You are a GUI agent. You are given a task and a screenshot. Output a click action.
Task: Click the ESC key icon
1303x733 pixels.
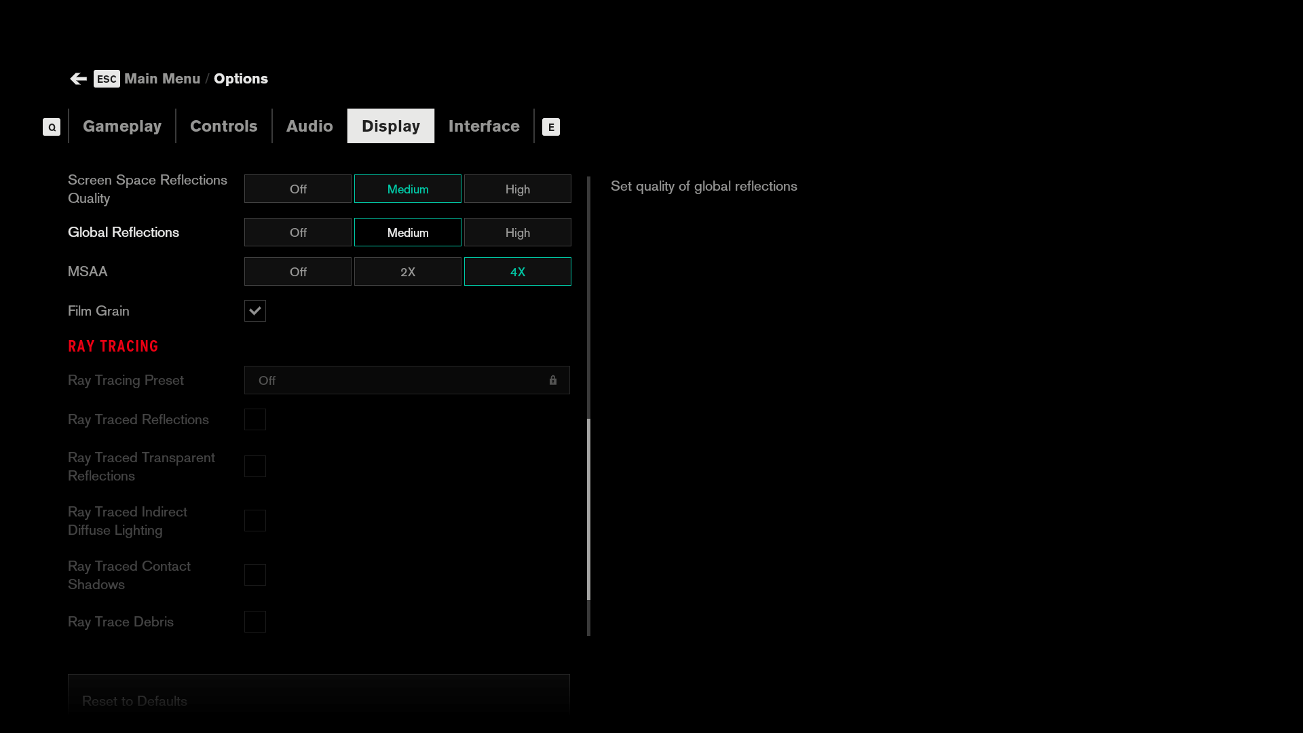[x=107, y=79]
